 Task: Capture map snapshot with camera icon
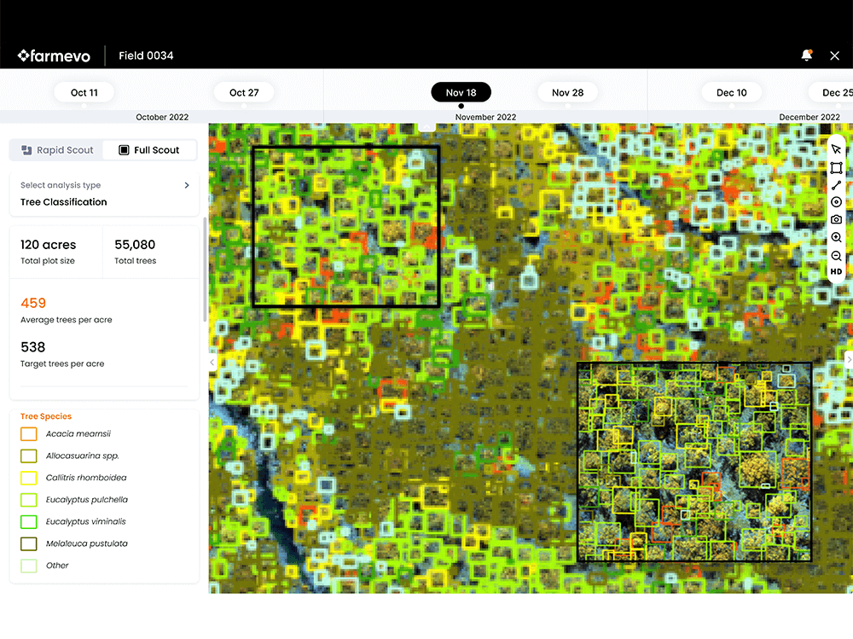tap(836, 219)
